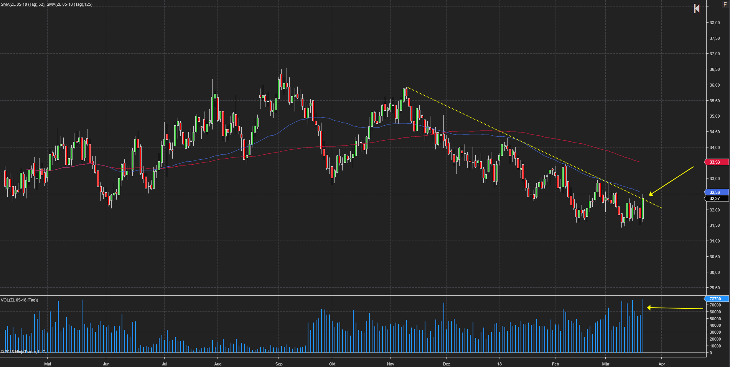Select the Mär label on the time axis
730x367 pixels.
point(606,364)
